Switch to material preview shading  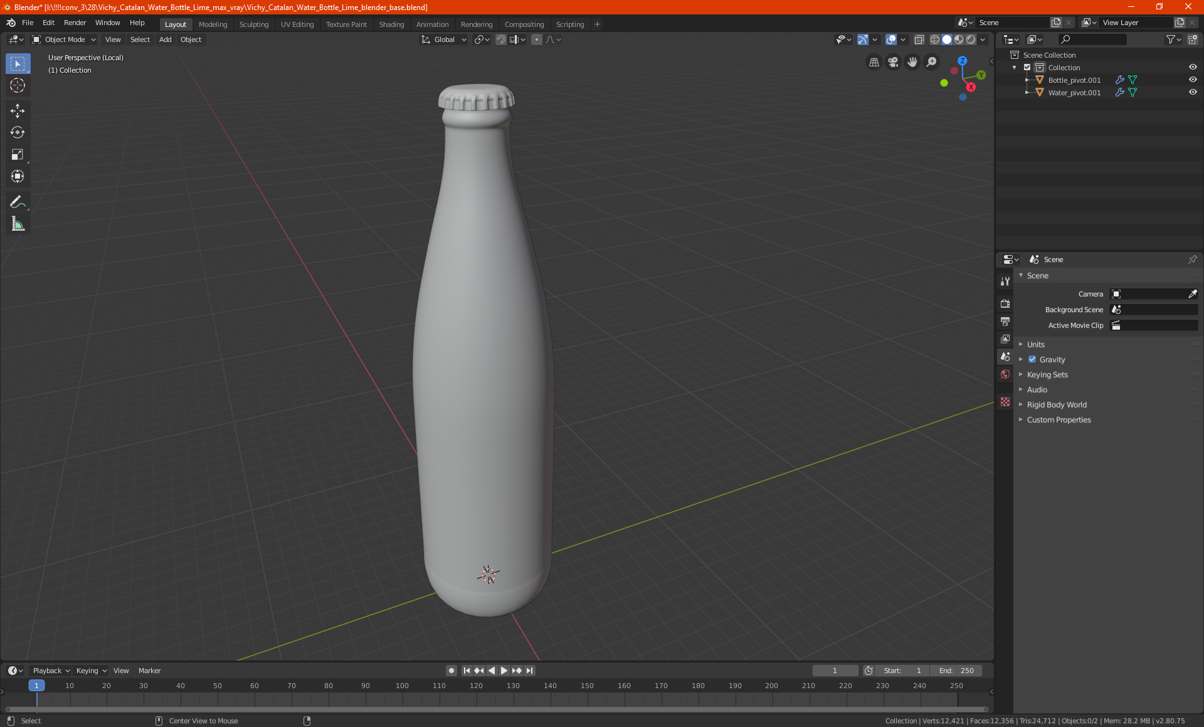pyautogui.click(x=959, y=39)
